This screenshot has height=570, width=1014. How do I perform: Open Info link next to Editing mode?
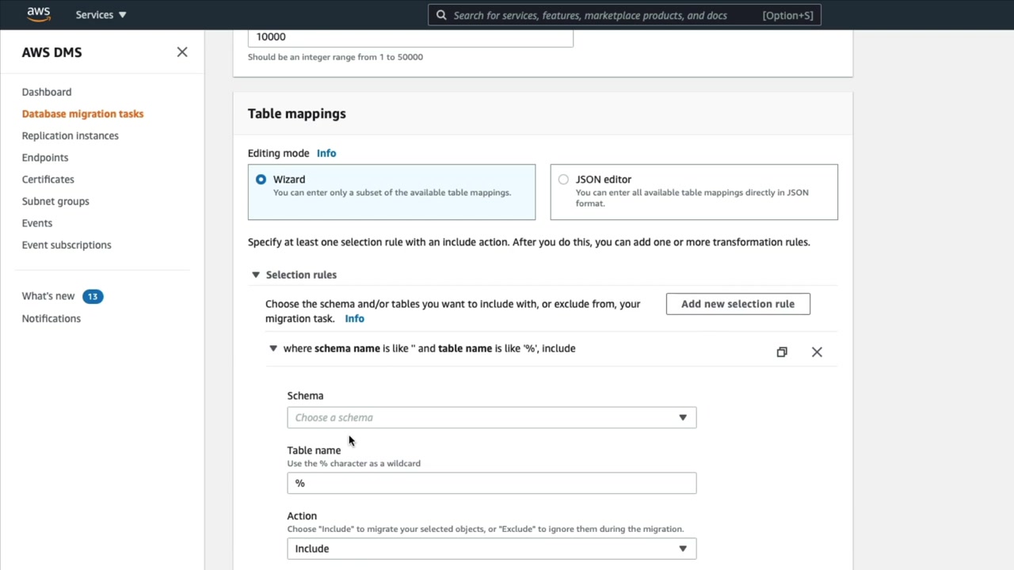[x=326, y=154]
